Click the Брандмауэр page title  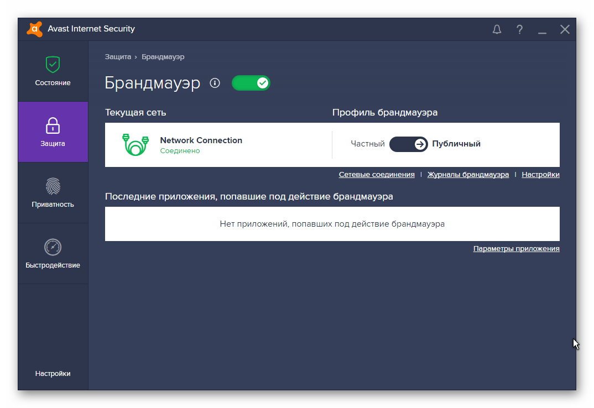[x=152, y=83]
